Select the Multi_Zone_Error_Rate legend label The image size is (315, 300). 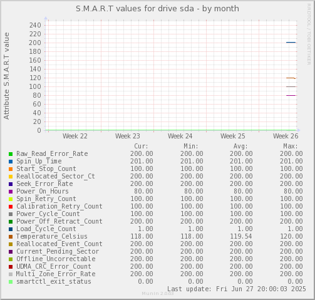(56, 274)
